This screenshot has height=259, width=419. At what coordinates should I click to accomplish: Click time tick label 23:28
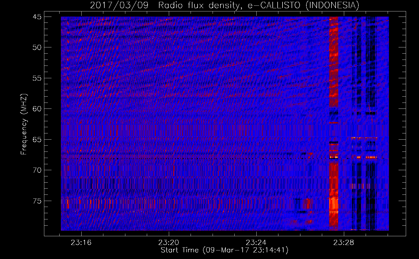(344, 243)
